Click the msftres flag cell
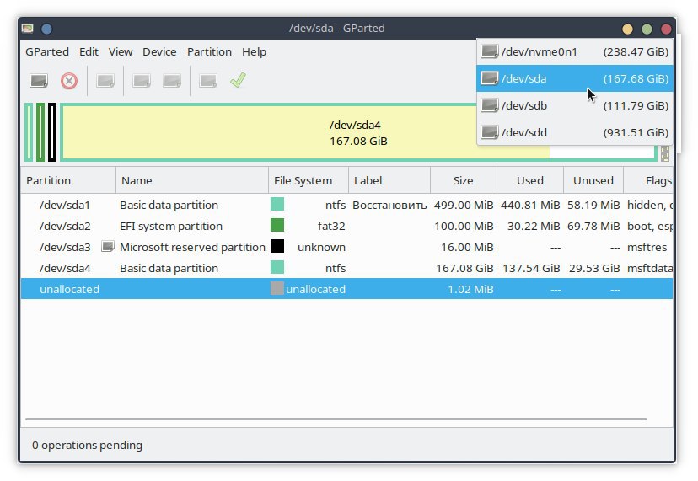The width and height of the screenshot is (698, 481). click(647, 247)
